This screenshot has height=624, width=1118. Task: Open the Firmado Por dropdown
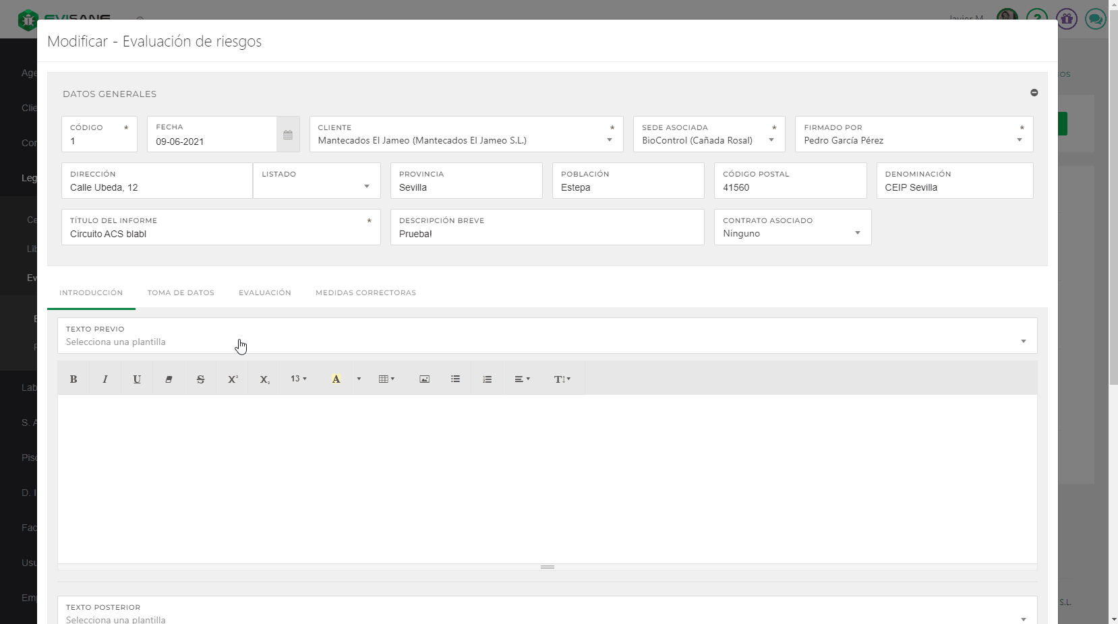(1019, 140)
